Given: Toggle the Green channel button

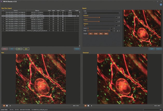Looking at the screenshot, I should (96, 34).
